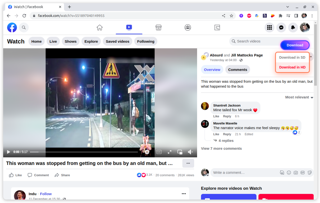Open the Marketplace storefront icon

click(x=158, y=27)
